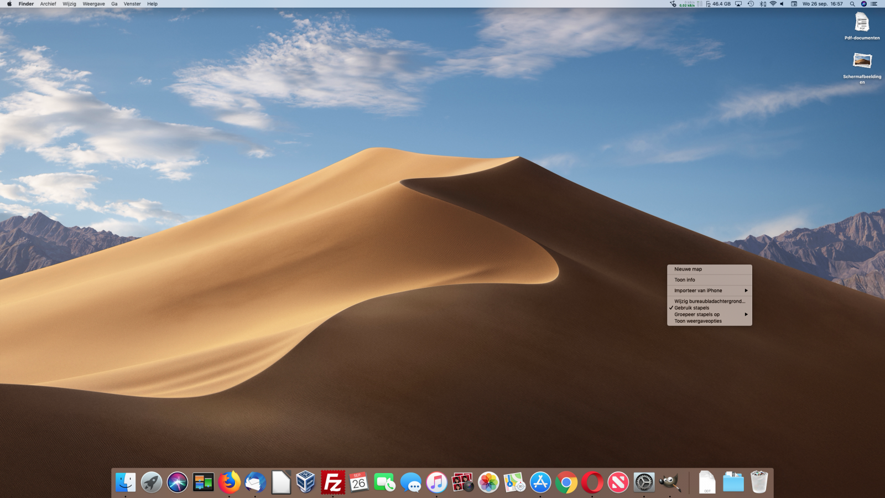Choose Wijzig bureaubladachtergrond option

click(709, 301)
